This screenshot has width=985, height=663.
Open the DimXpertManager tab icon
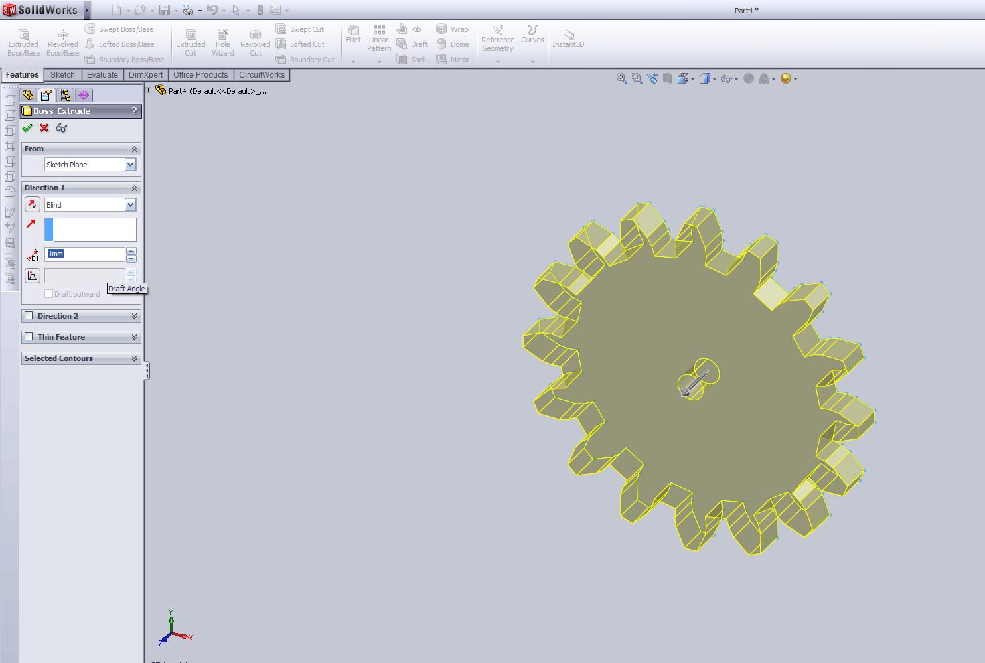[x=84, y=95]
